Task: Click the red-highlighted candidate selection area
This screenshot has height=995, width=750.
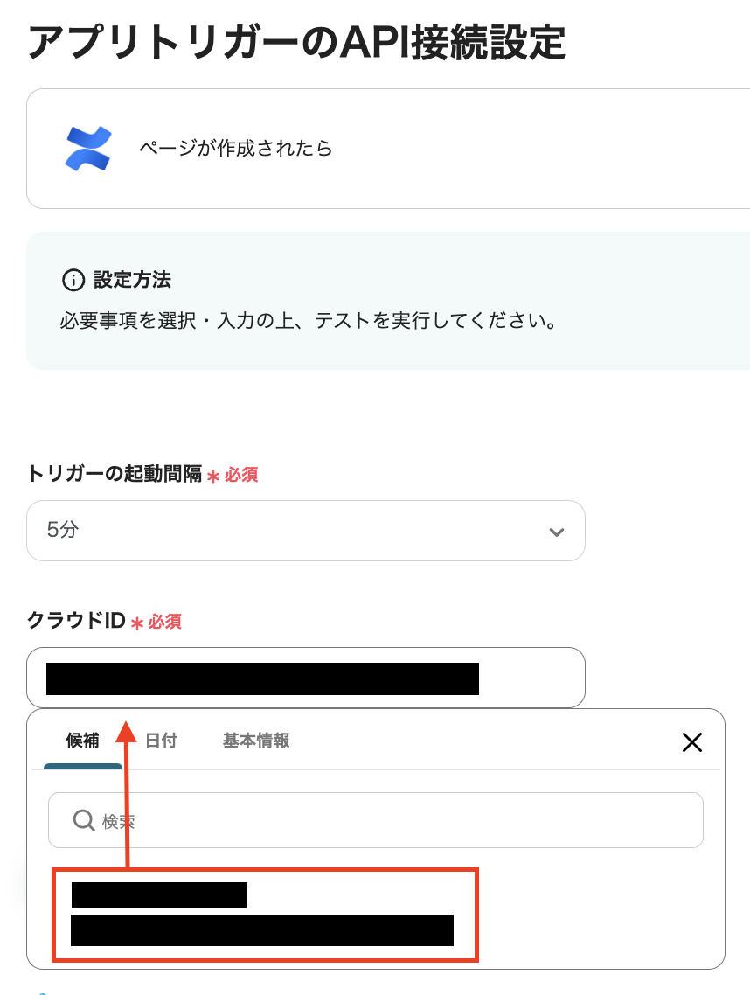Action: pyautogui.click(x=264, y=914)
